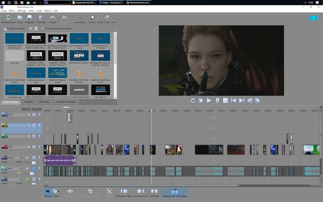Click the timeline horizontal scrollbar

pyautogui.click(x=143, y=186)
